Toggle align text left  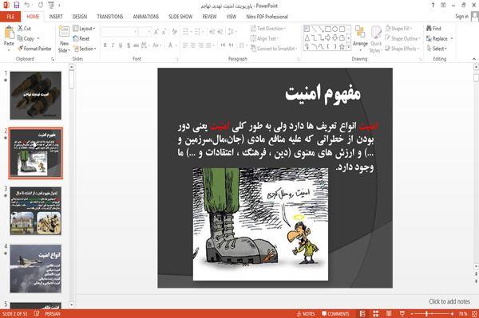(x=185, y=45)
